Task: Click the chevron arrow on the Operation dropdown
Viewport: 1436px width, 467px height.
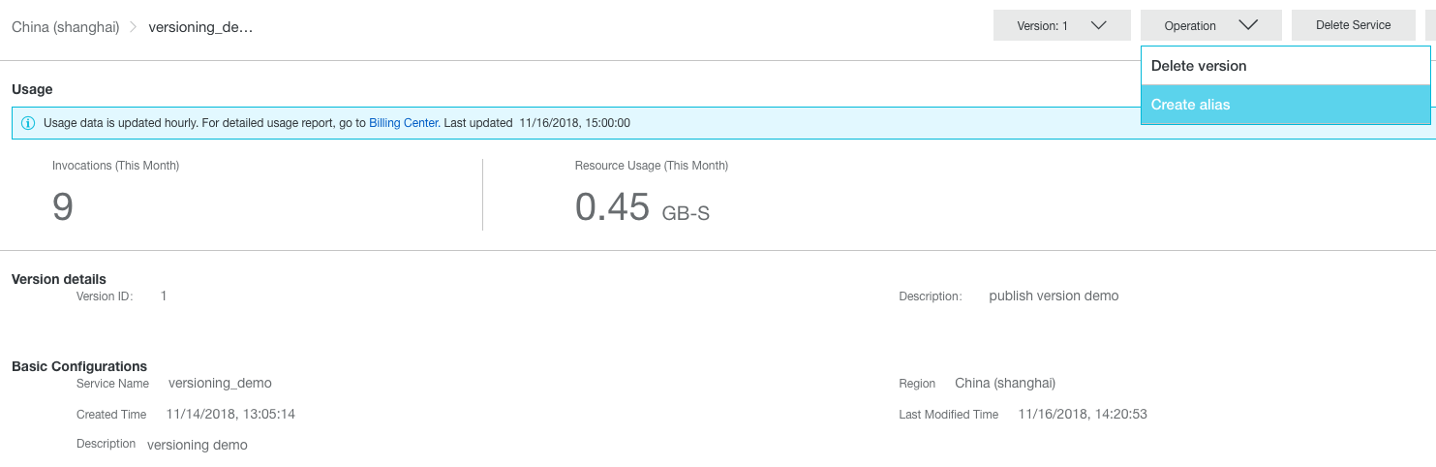Action: 1247,25
